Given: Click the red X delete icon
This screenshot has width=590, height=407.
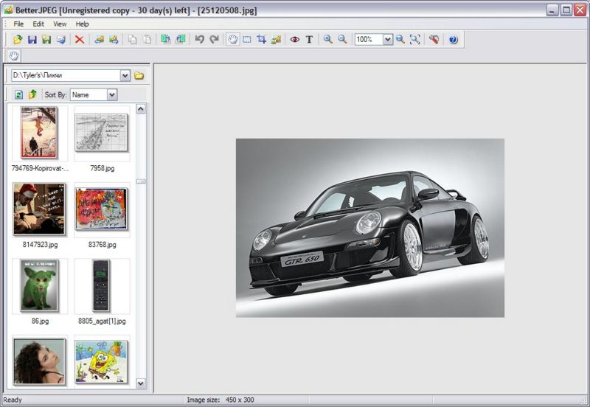Looking at the screenshot, I should 80,39.
